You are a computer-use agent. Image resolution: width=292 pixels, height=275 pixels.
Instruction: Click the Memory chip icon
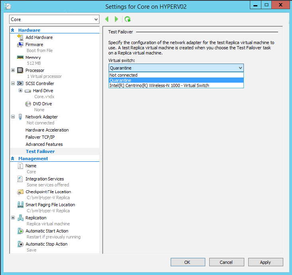tap(20, 57)
